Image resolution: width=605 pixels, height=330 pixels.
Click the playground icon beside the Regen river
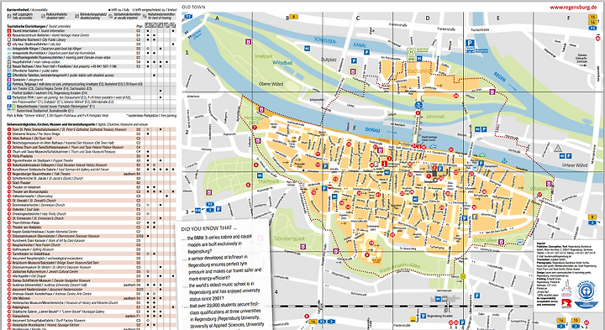coord(492,92)
